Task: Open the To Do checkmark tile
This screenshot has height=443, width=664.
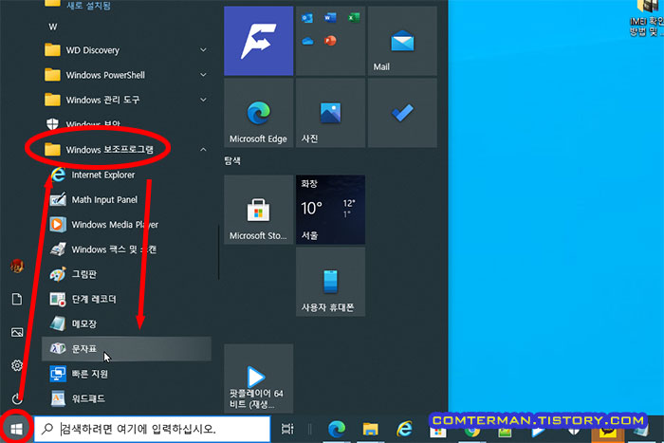Action: click(x=402, y=113)
